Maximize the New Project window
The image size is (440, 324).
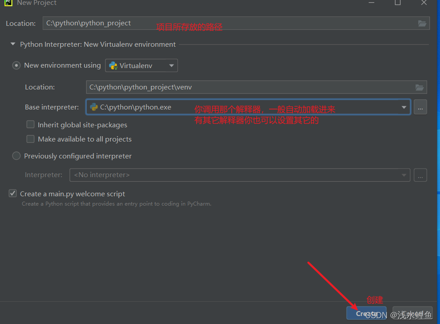[398, 3]
